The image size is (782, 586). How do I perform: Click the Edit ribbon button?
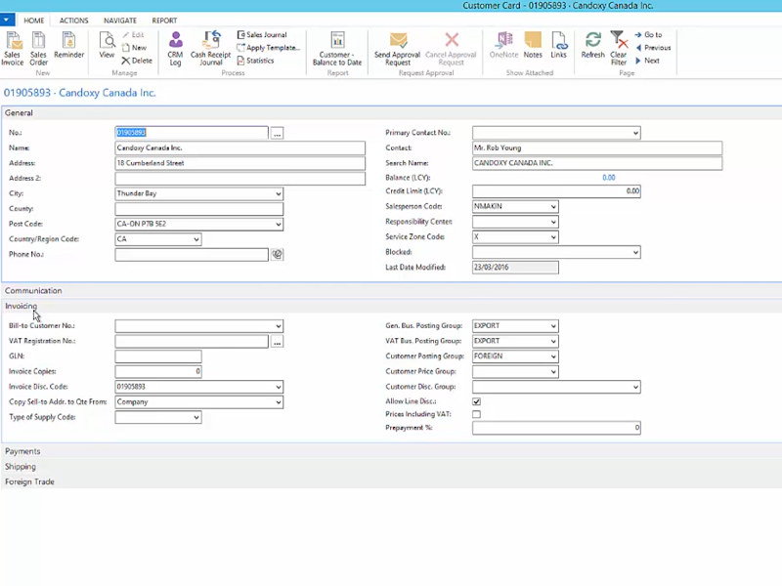(x=134, y=35)
